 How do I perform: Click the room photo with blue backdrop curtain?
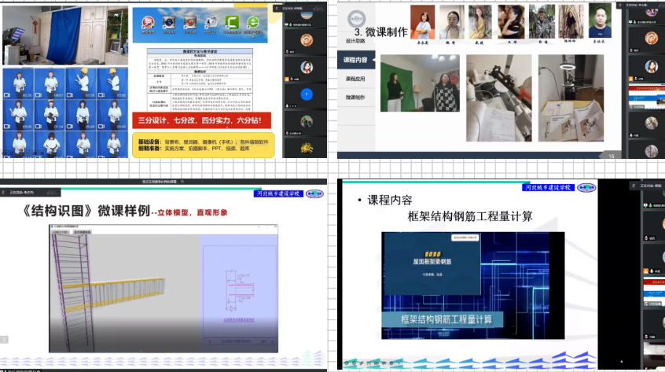pos(64,35)
